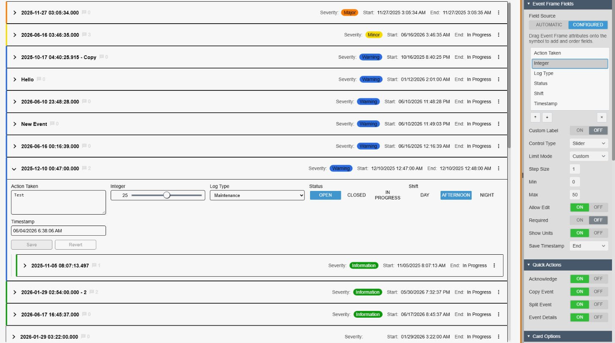Select Action Taken in the fields list
615x343 pixels.
click(569, 53)
